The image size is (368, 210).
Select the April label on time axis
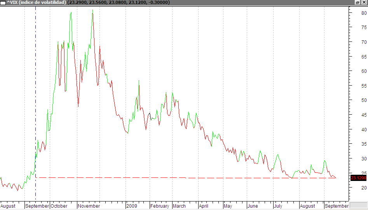coord(204,206)
